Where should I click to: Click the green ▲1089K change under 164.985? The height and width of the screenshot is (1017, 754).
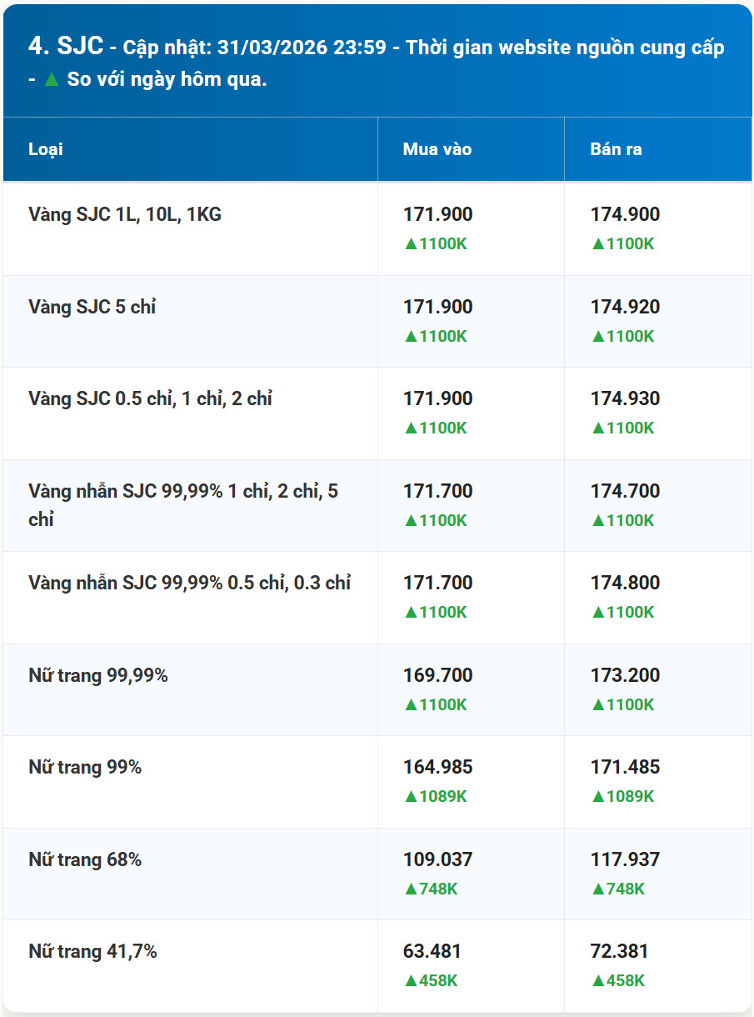point(436,796)
